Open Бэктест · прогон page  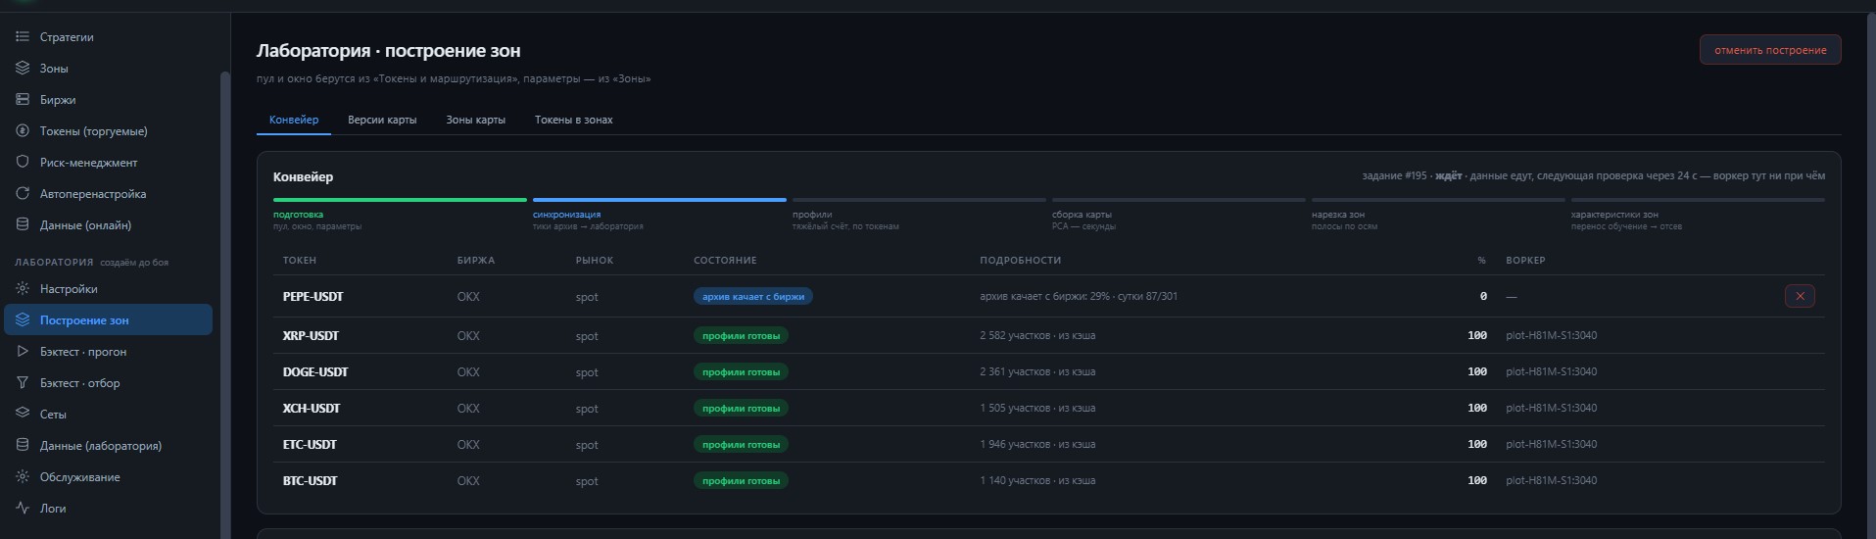tap(108, 352)
